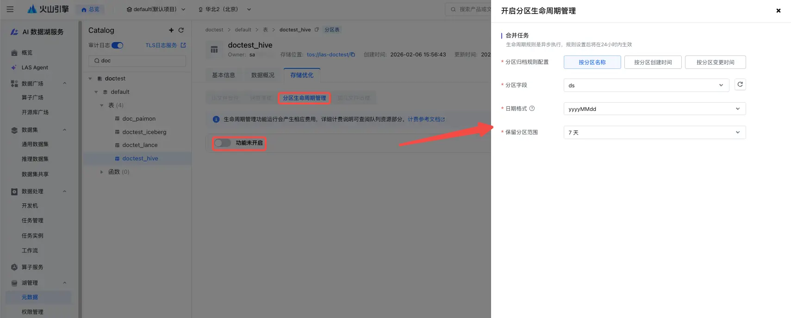Click the Catalog search field
Image resolution: width=791 pixels, height=318 pixels.
point(137,61)
